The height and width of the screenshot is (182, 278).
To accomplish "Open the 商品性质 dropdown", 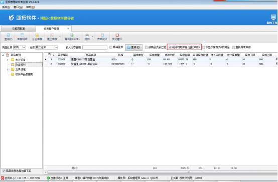I will (24, 48).
